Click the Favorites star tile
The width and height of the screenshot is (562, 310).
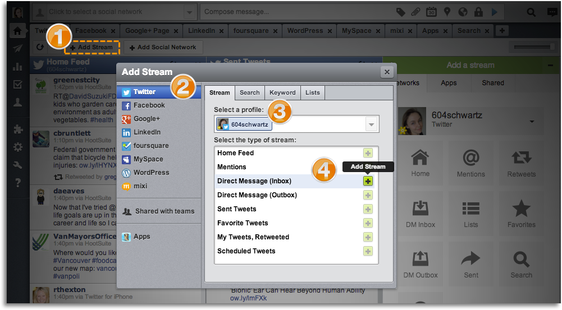click(522, 214)
